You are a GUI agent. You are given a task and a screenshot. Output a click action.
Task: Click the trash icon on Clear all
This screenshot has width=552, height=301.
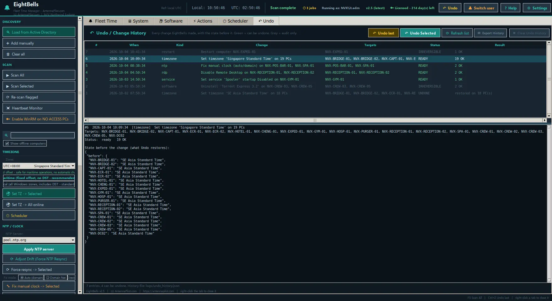pyautogui.click(x=8, y=54)
